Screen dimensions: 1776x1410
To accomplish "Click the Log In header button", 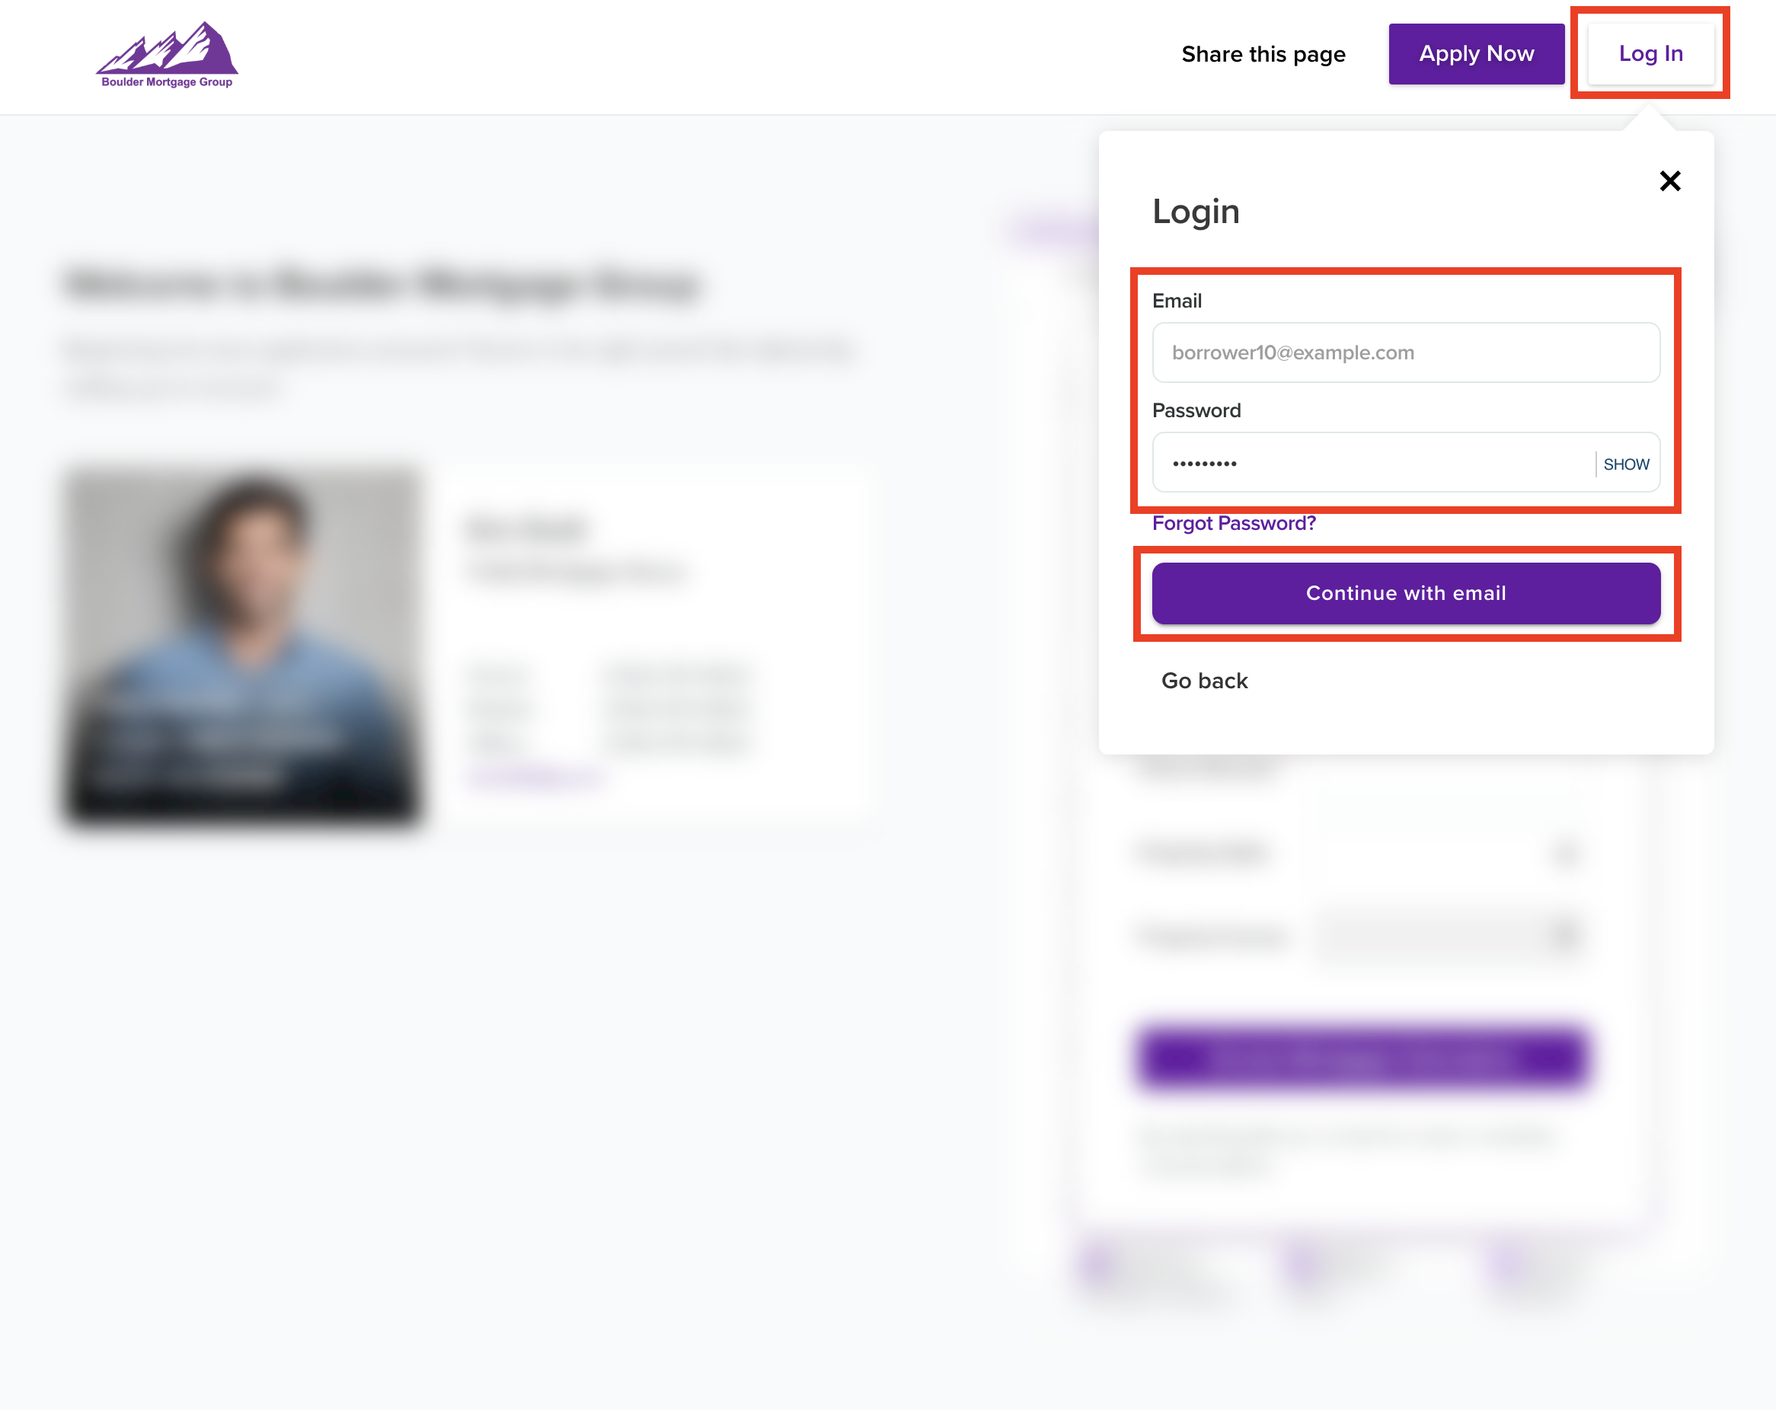I will tap(1650, 53).
